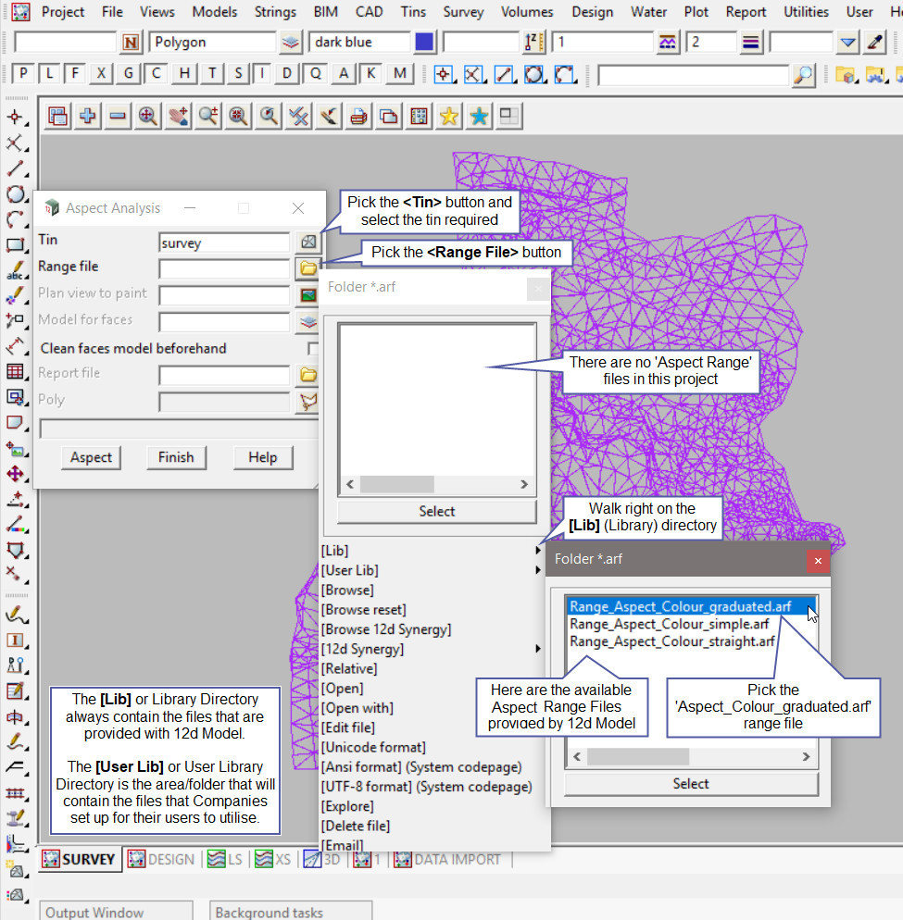Image resolution: width=903 pixels, height=920 pixels.
Task: Open the Tins menu
Action: [x=413, y=12]
